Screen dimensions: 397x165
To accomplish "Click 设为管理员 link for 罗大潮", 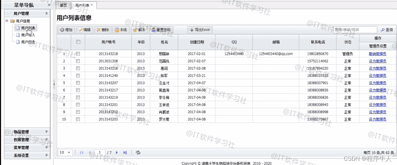I will tap(377, 119).
